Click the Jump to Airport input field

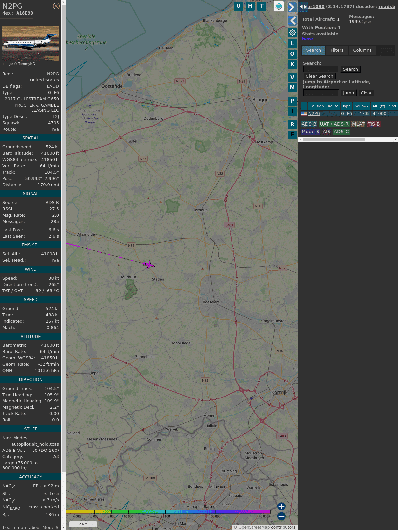tap(321, 93)
